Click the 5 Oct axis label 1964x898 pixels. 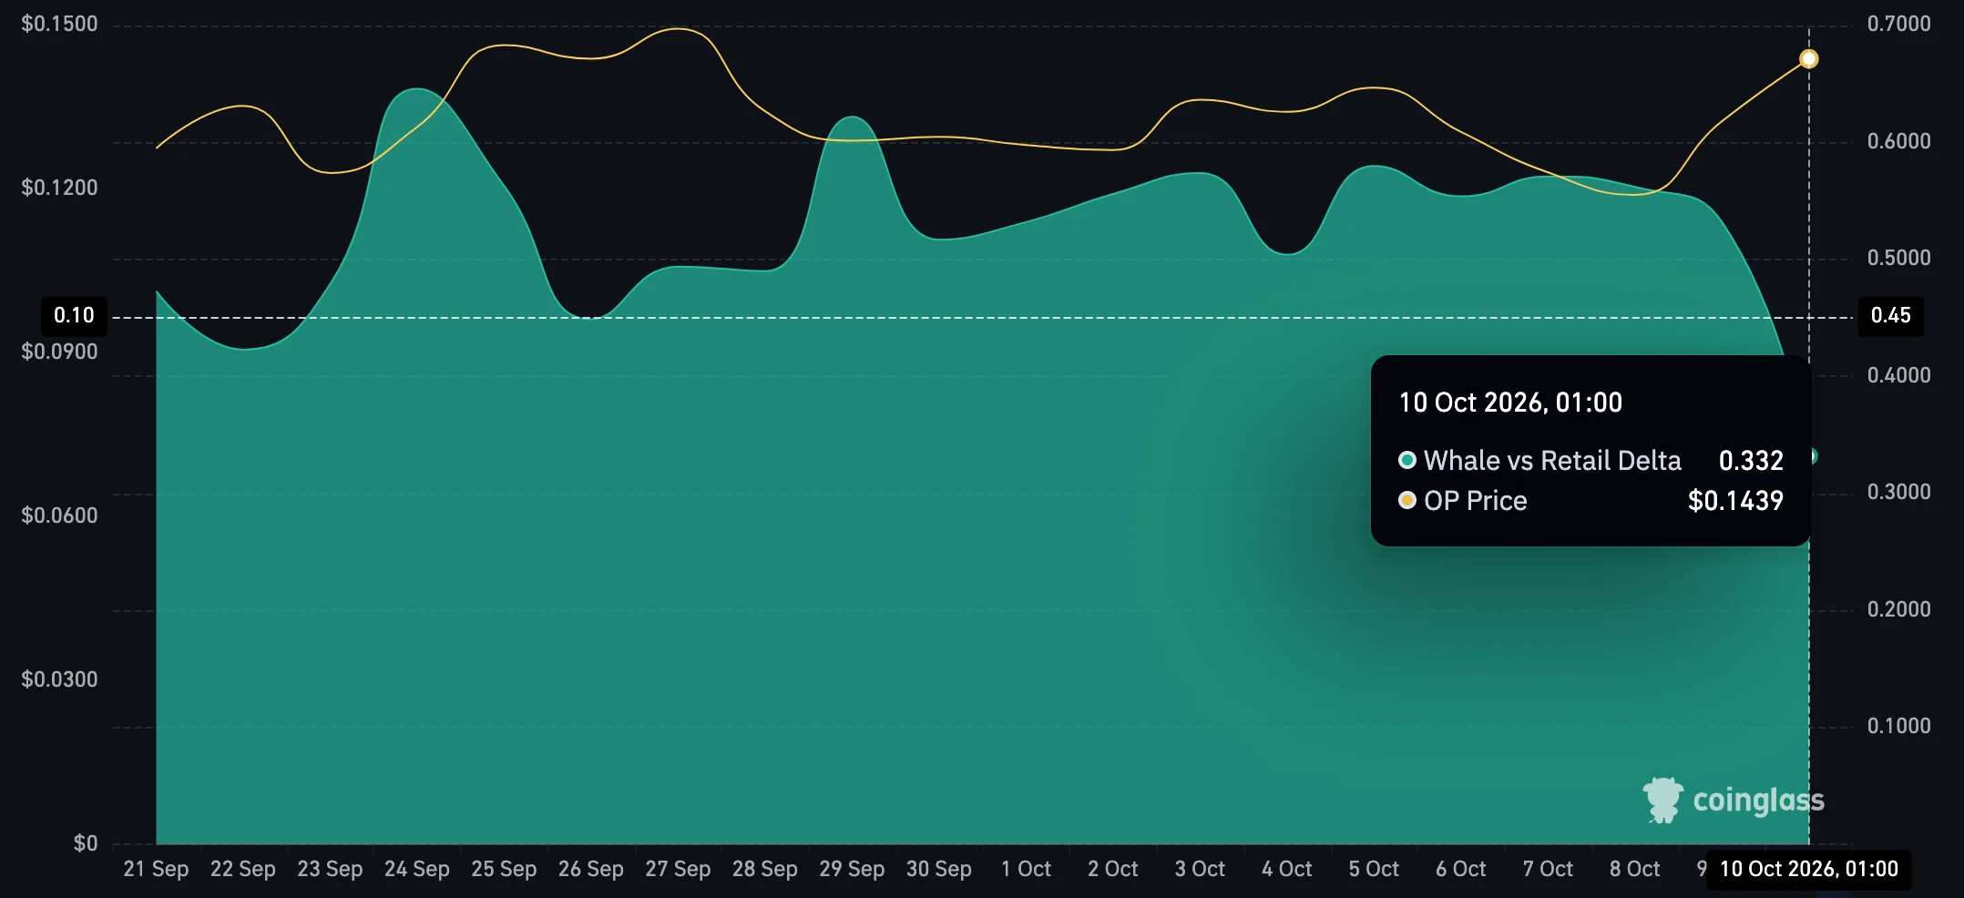(1374, 869)
